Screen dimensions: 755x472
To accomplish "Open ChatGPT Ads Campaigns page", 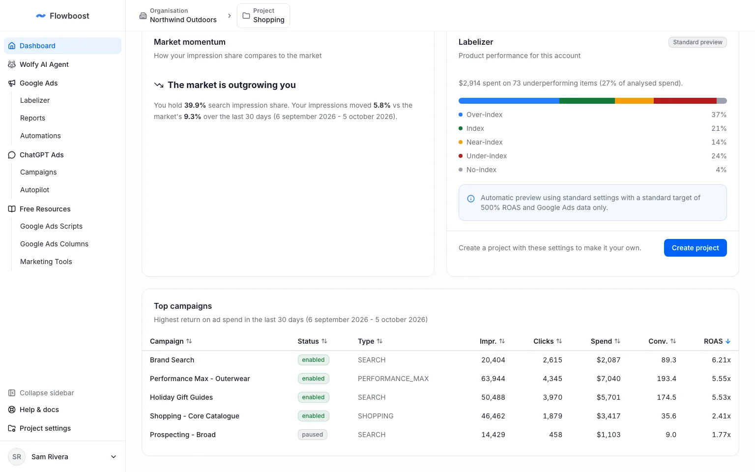I will (x=38, y=172).
